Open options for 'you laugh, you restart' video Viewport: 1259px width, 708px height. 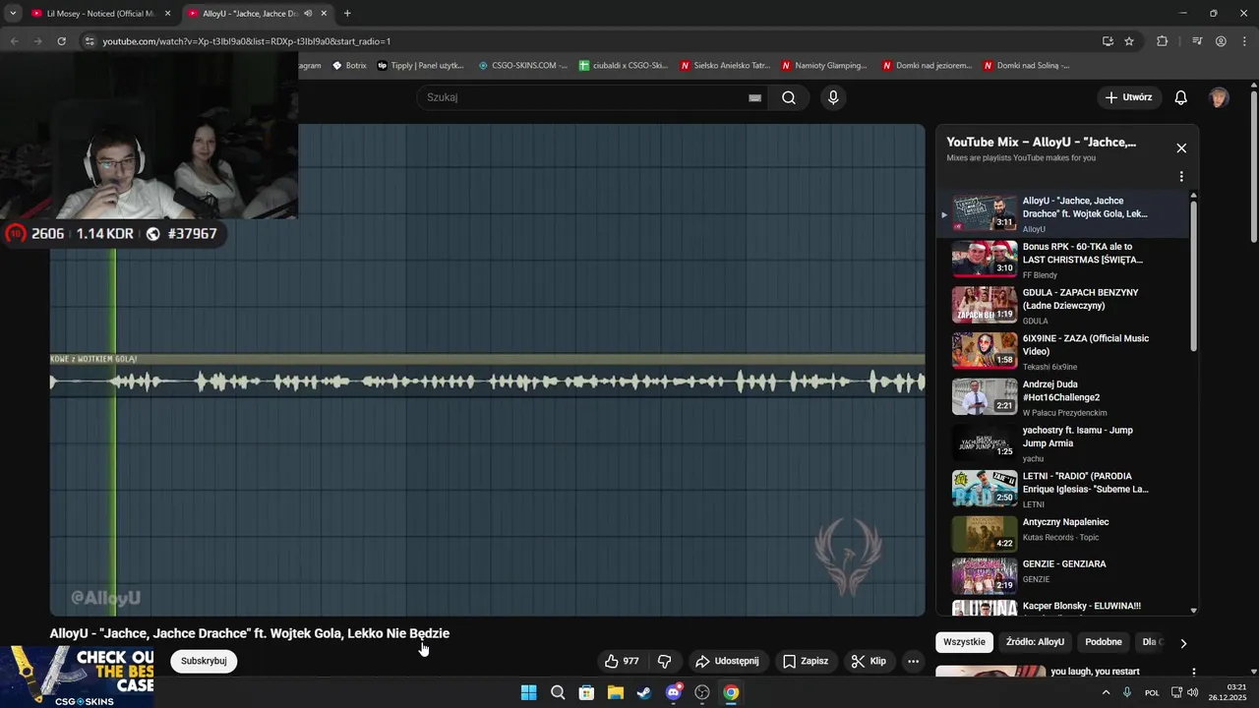tap(1194, 673)
